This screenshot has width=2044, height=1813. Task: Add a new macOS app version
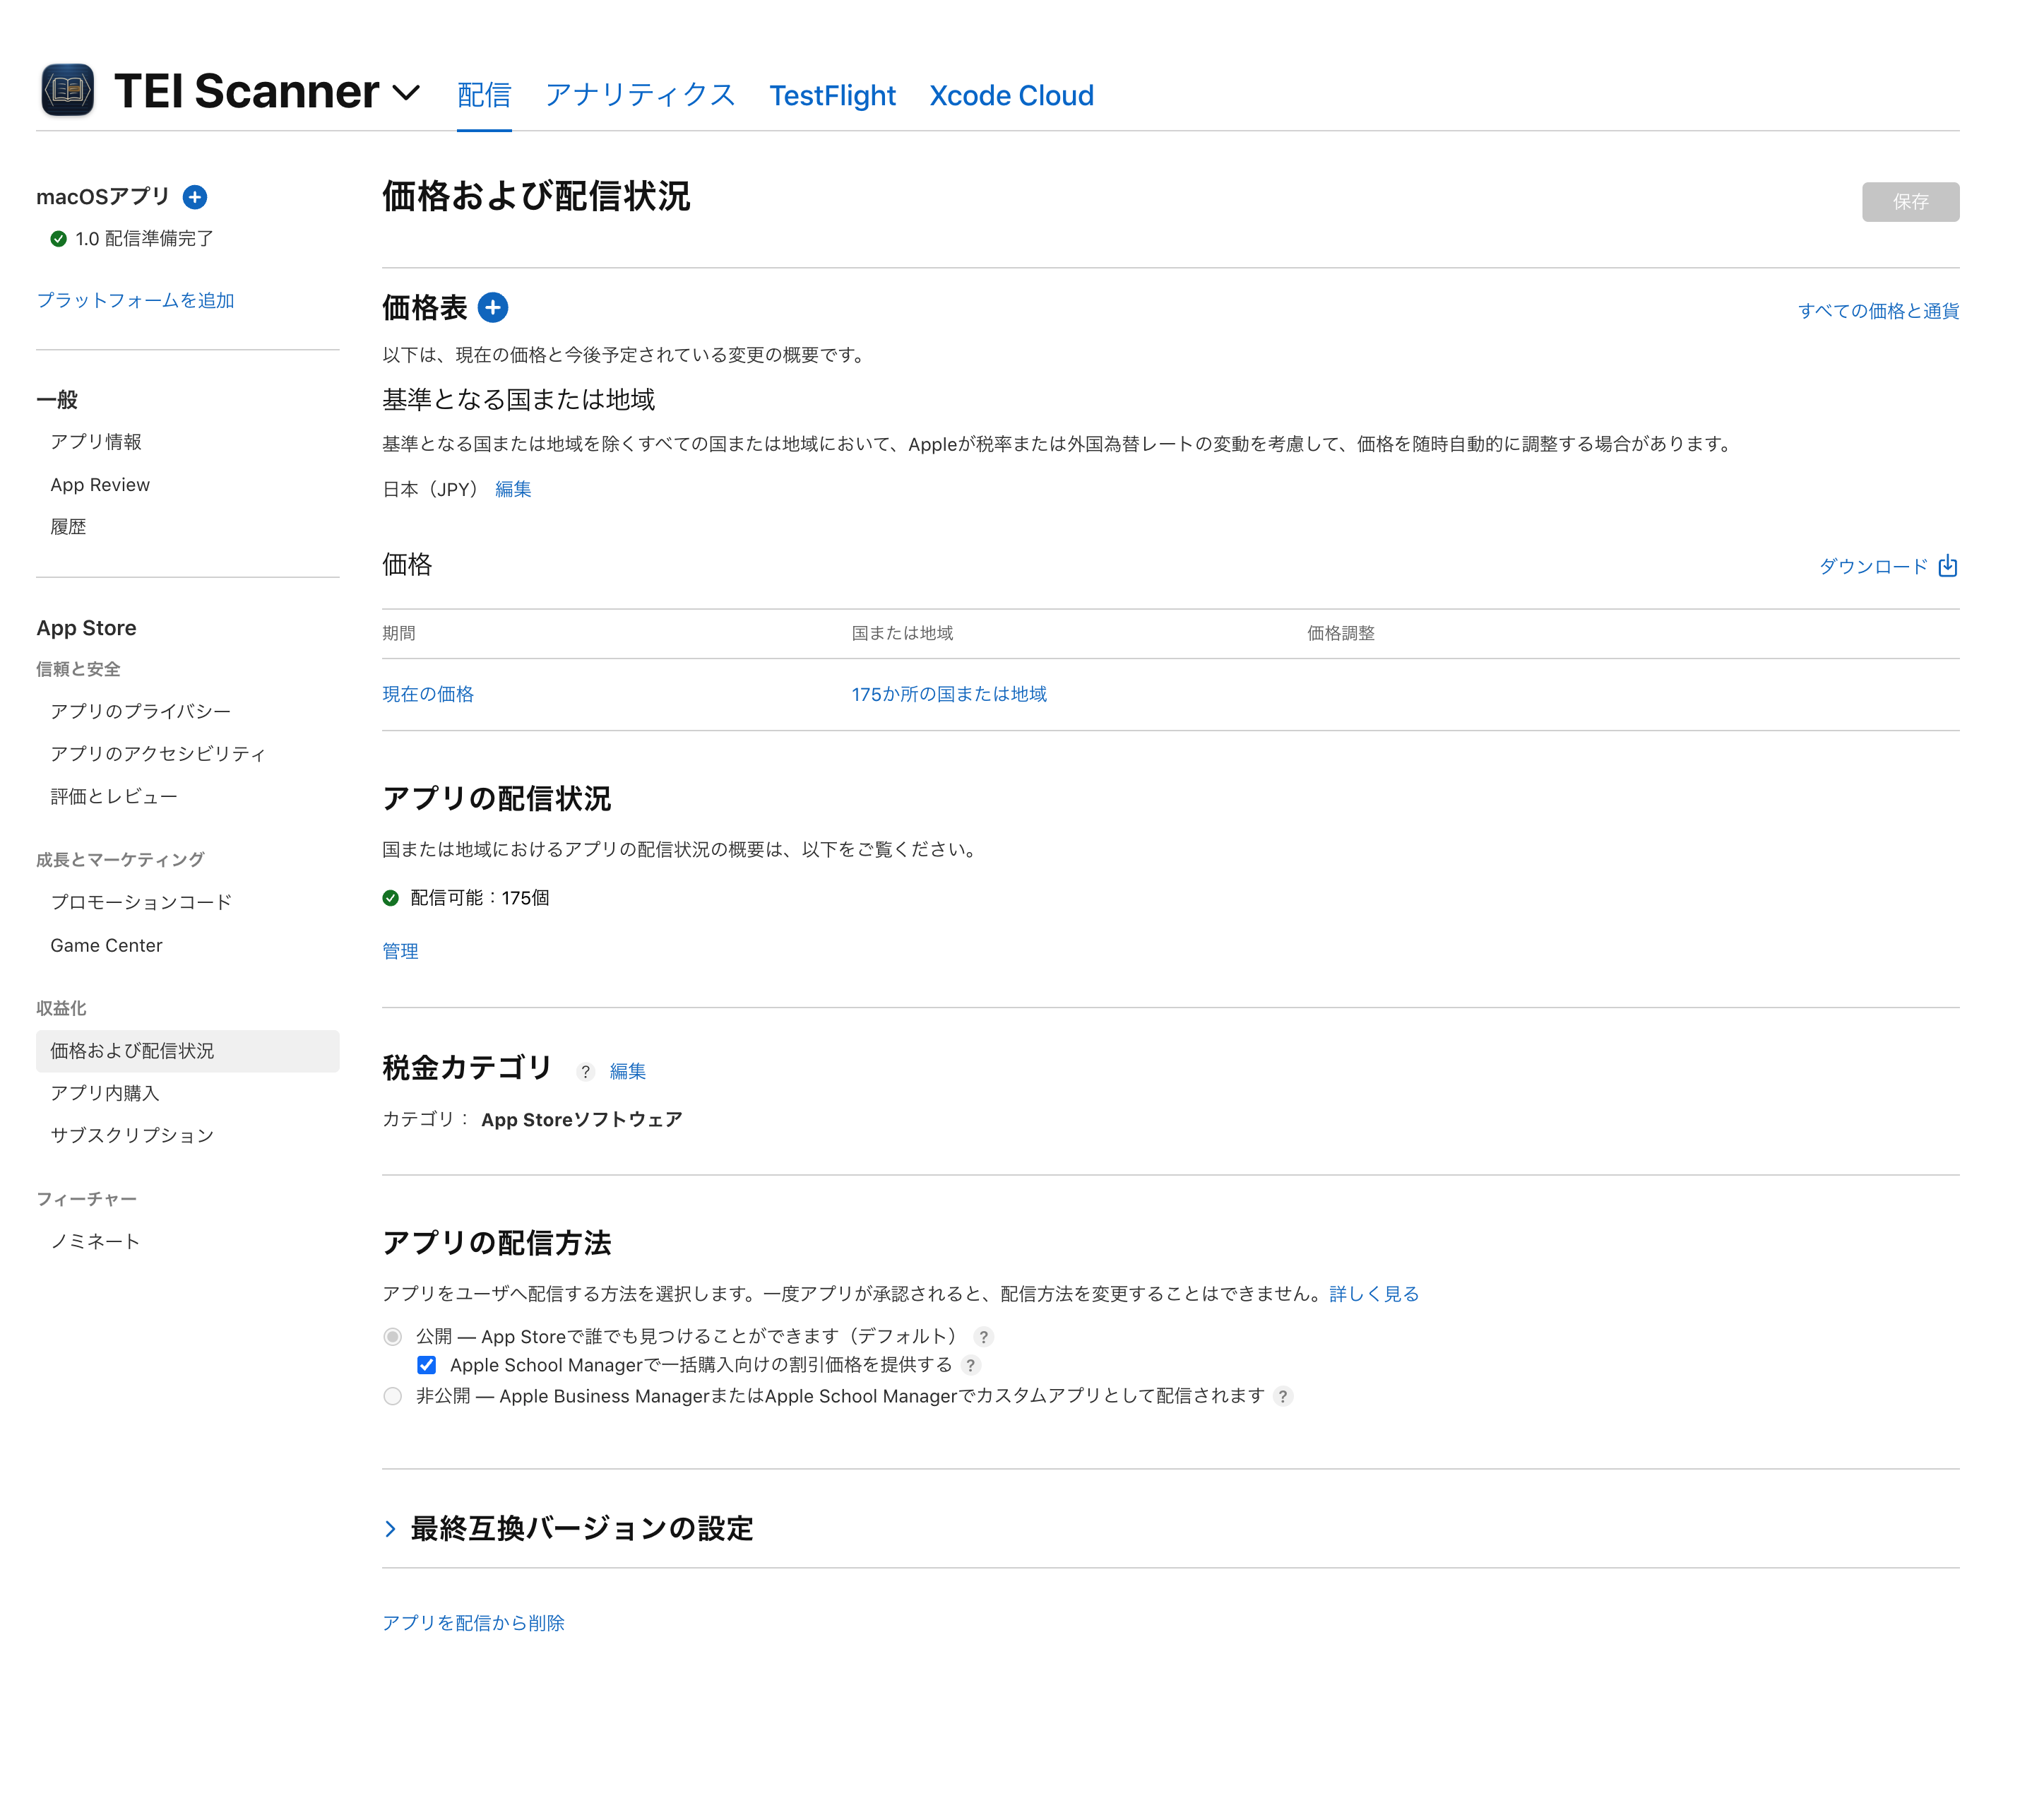click(x=195, y=197)
